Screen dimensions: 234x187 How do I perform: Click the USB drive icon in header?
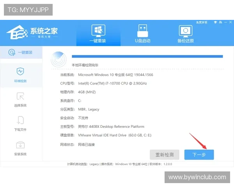click(x=142, y=31)
